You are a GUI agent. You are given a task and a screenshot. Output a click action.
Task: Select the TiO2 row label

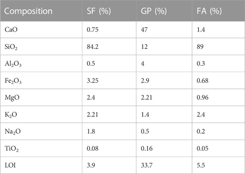point(11,149)
